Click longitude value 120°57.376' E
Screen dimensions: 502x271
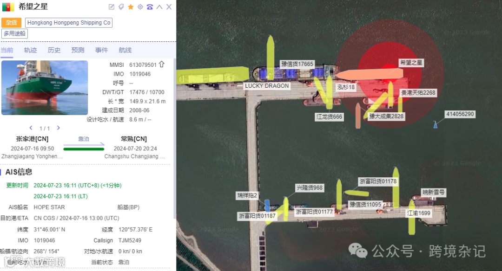135,229
